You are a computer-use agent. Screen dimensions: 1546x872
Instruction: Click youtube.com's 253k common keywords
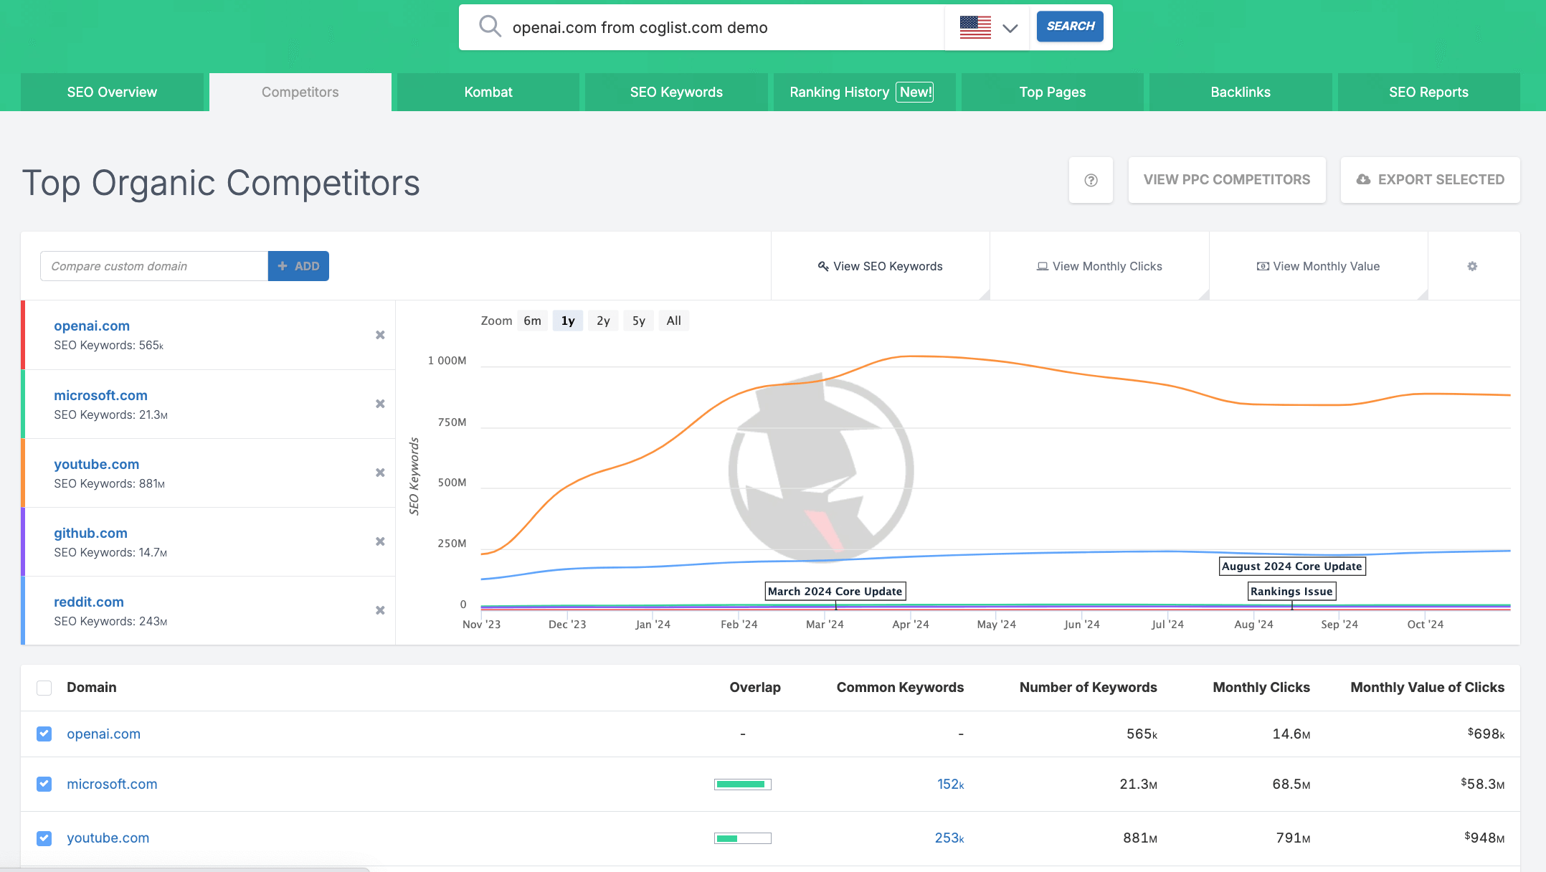tap(949, 838)
